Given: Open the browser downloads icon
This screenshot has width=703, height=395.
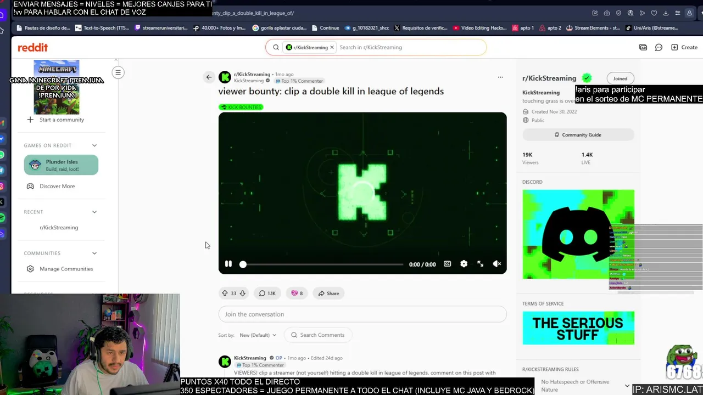Looking at the screenshot, I should (x=666, y=13).
